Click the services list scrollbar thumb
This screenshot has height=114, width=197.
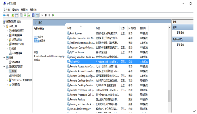(169, 96)
